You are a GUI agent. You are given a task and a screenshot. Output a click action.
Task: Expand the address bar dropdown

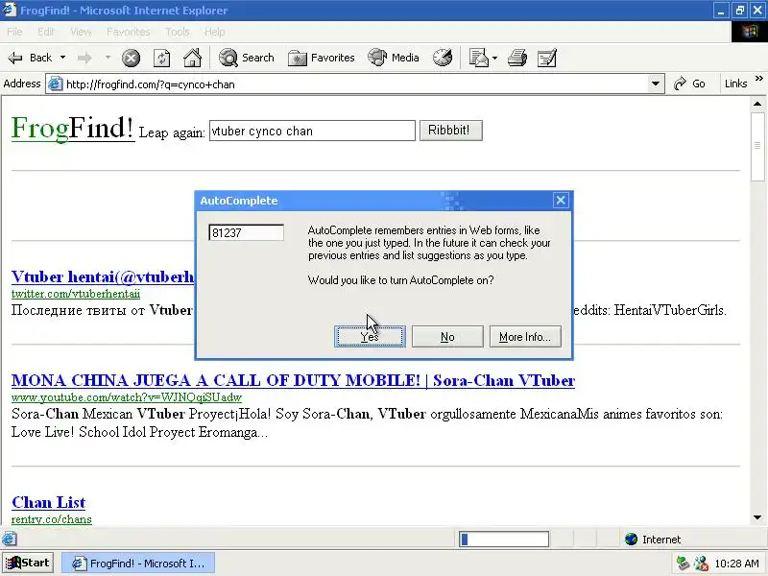click(656, 84)
